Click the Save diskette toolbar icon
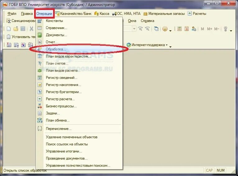Viewport: 238px width, 176px height. pyautogui.click(x=23, y=29)
